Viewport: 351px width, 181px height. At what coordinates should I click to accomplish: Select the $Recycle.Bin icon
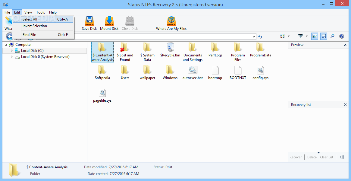pyautogui.click(x=170, y=50)
